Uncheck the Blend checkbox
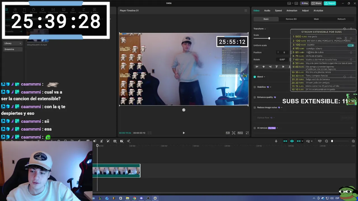Image resolution: width=358 pixels, height=201 pixels. pyautogui.click(x=255, y=77)
